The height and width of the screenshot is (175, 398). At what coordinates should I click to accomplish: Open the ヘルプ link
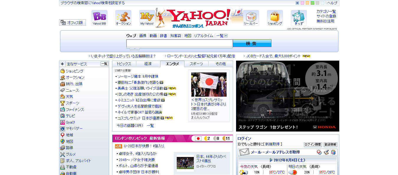pos(332,3)
